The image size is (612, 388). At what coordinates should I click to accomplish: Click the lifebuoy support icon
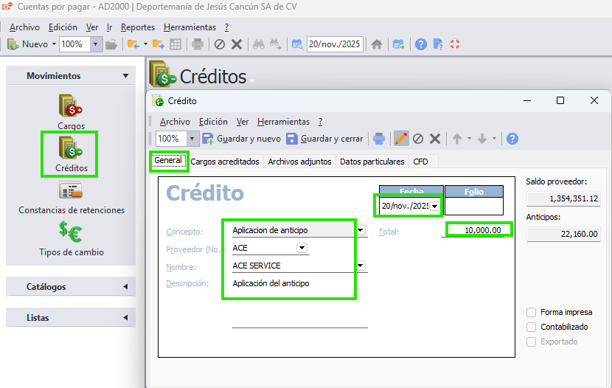click(x=454, y=44)
